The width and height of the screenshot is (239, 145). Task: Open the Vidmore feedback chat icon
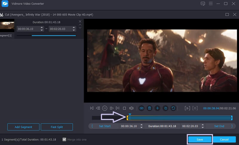coord(203,4)
